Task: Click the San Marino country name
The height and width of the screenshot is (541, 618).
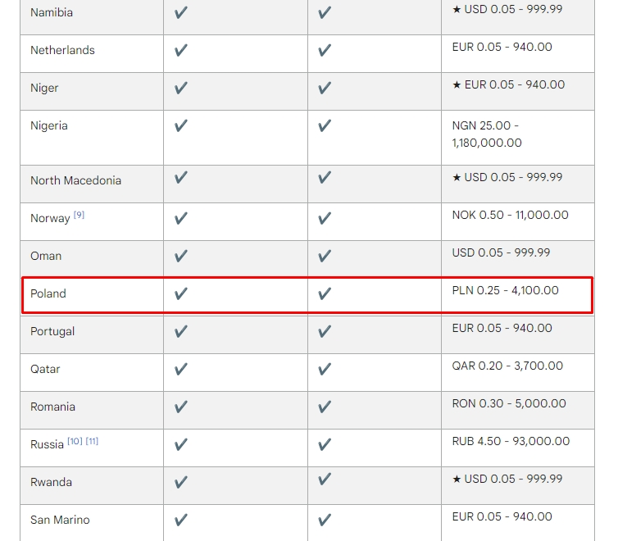Action: pos(60,520)
